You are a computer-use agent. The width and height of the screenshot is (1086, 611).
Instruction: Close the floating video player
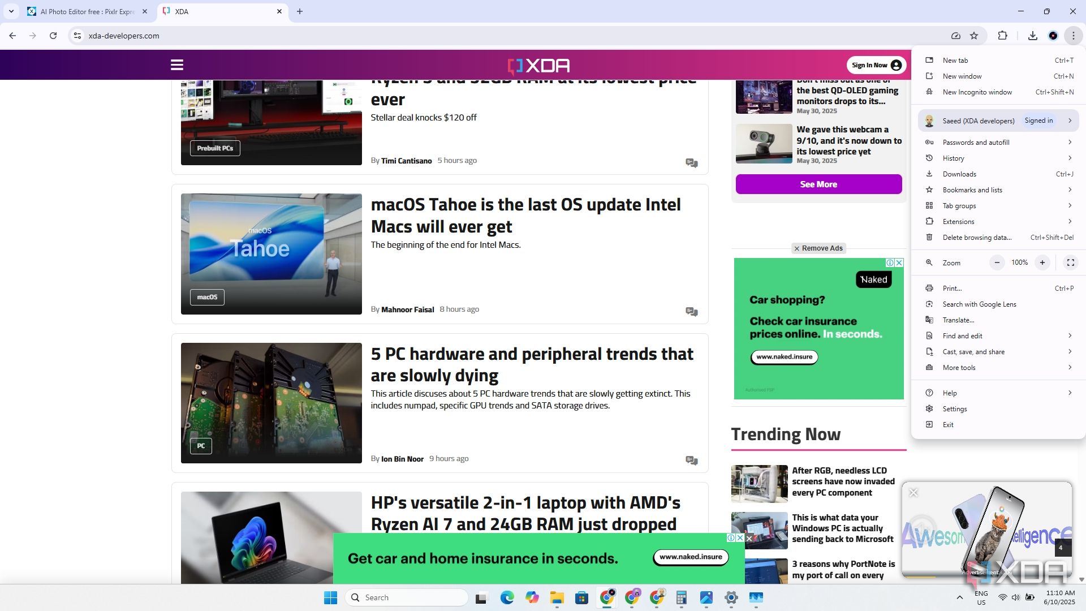tap(913, 493)
